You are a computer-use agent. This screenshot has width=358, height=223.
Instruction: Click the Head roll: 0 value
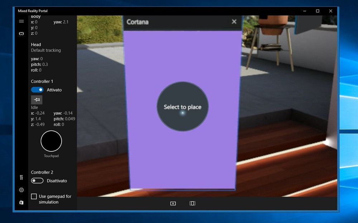36,70
